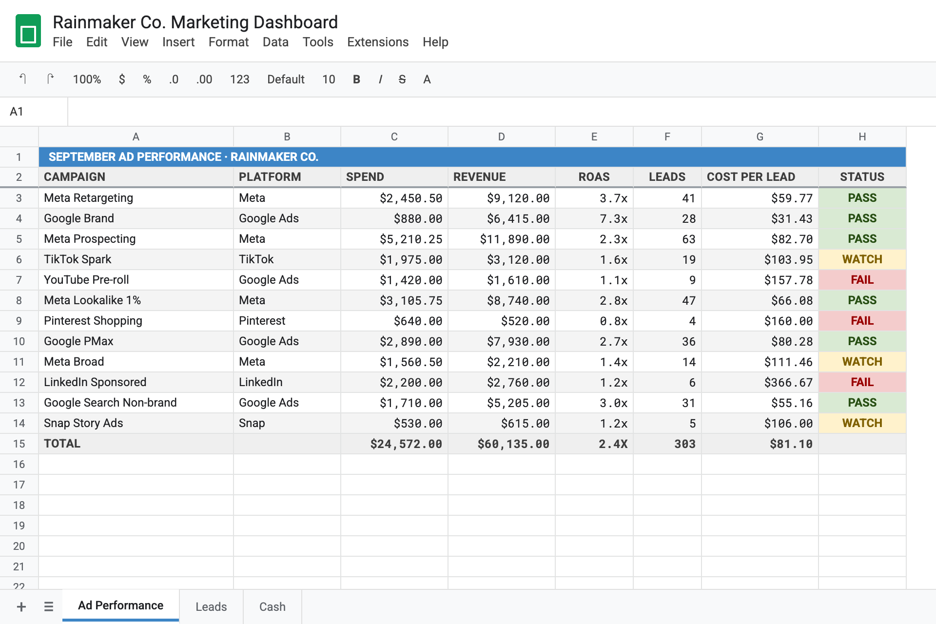Select column D header
Image resolution: width=936 pixels, height=624 pixels.
coord(502,136)
